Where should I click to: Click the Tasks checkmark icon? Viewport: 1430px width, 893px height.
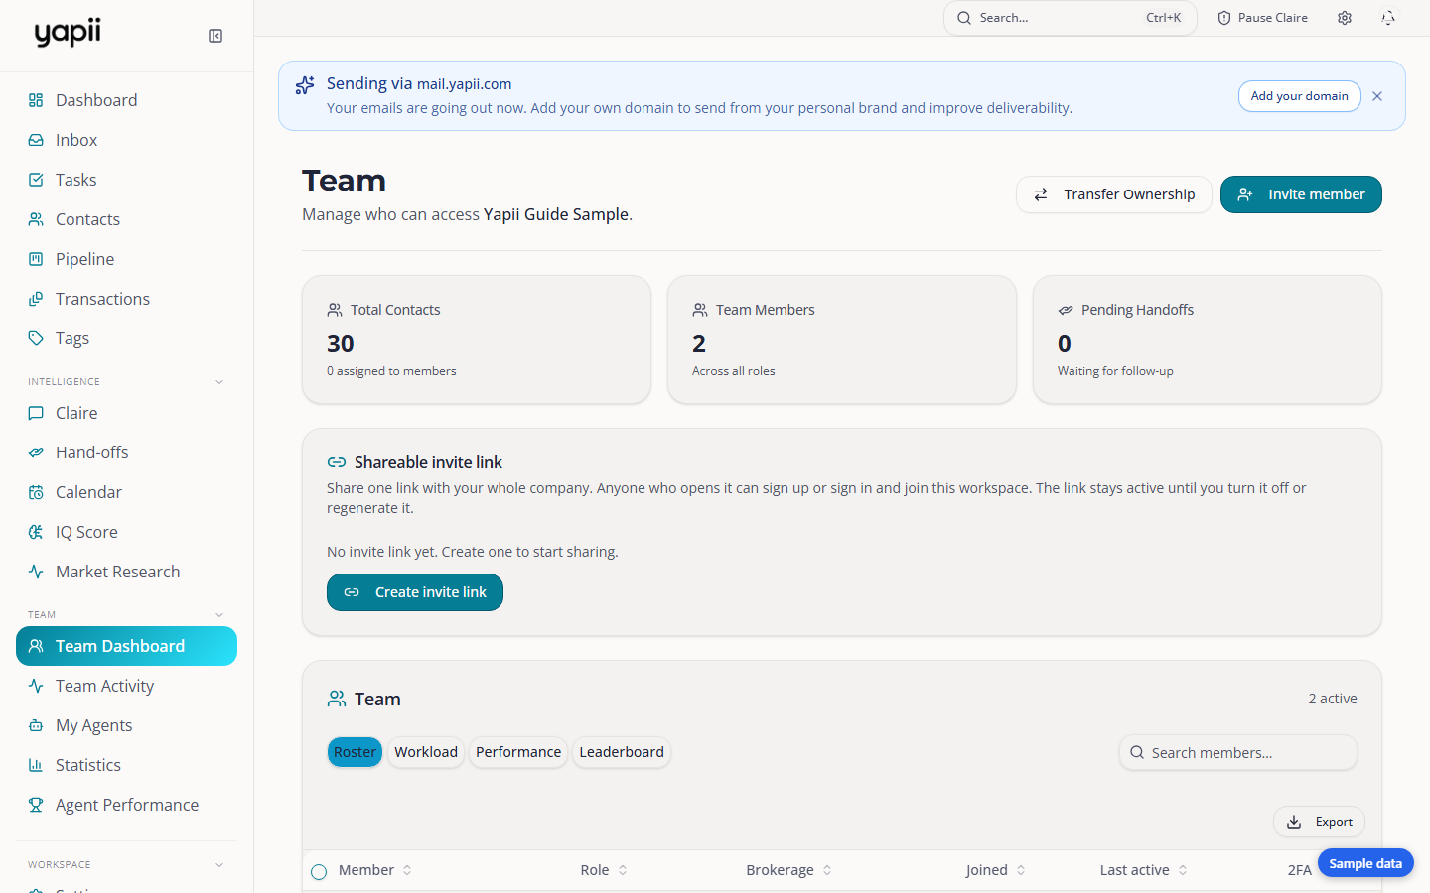(36, 180)
